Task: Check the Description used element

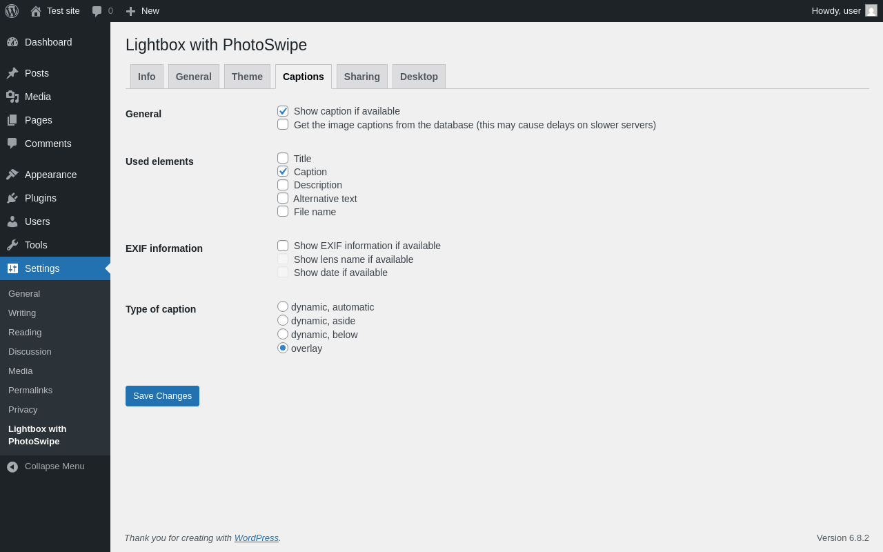Action: tap(283, 185)
